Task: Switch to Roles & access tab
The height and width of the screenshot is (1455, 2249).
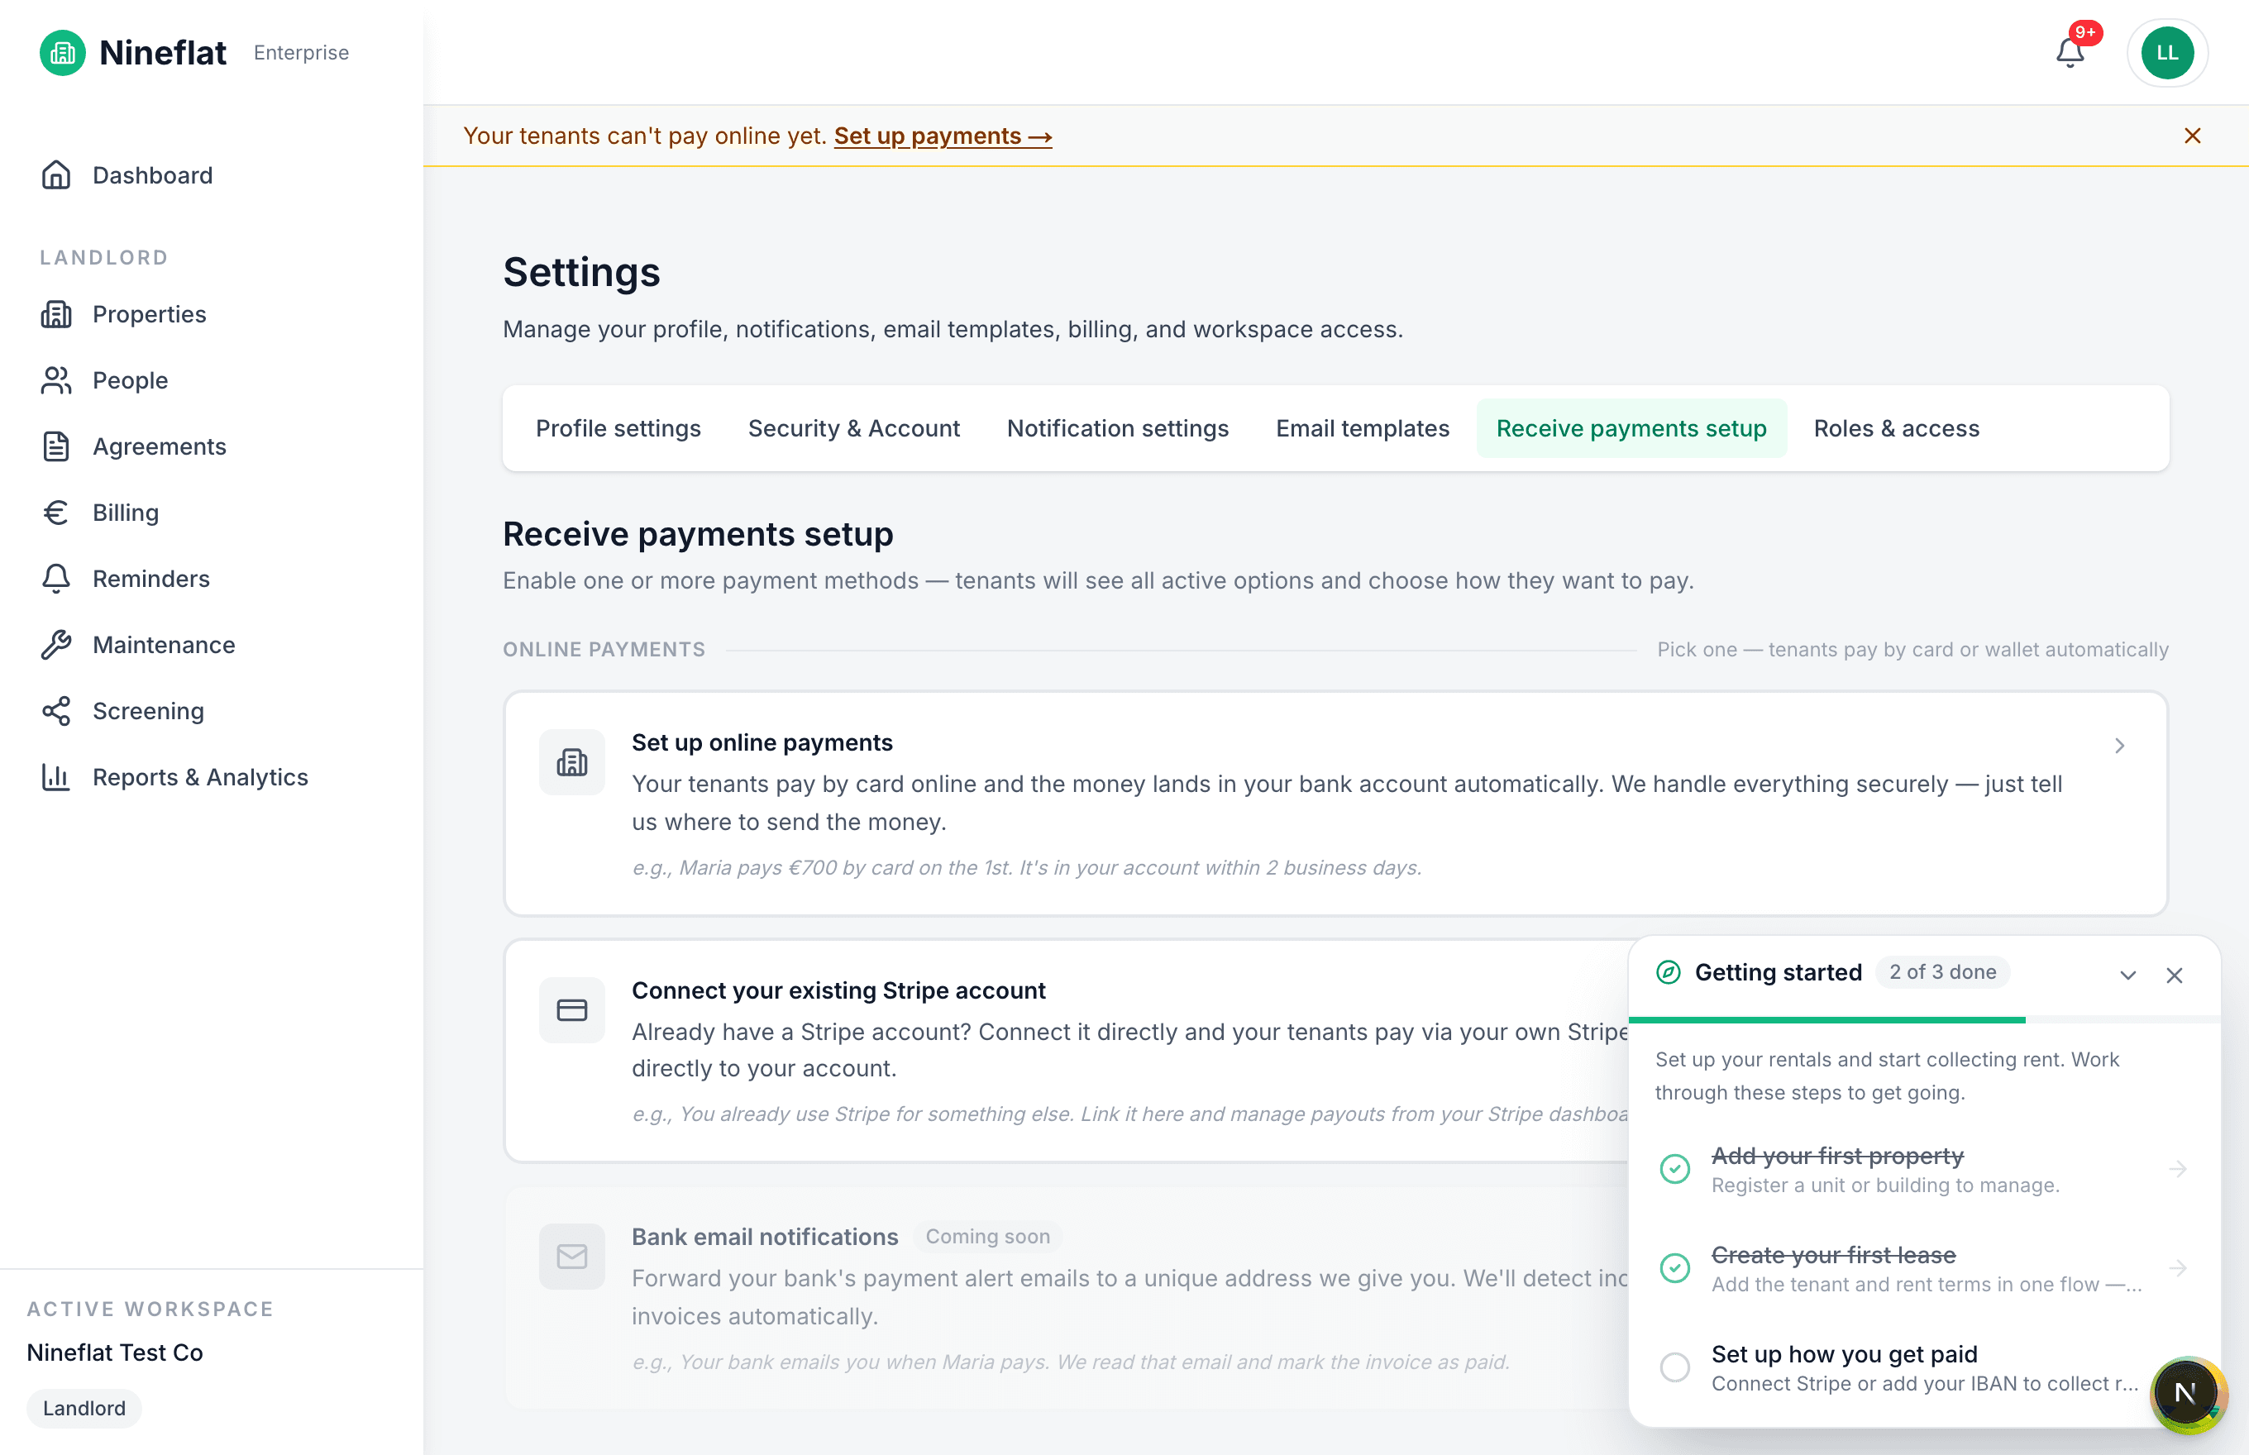Action: (1896, 428)
